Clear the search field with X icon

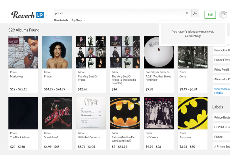[187, 13]
